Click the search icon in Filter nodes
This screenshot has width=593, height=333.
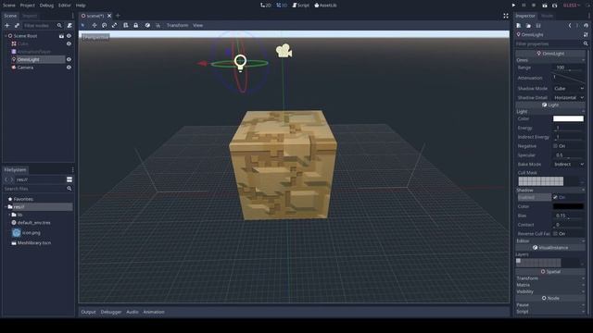coord(59,25)
